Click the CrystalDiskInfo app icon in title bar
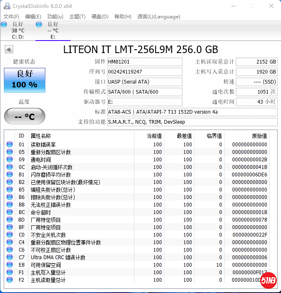Image resolution: width=281 pixels, height=293 pixels. (x=6, y=6)
